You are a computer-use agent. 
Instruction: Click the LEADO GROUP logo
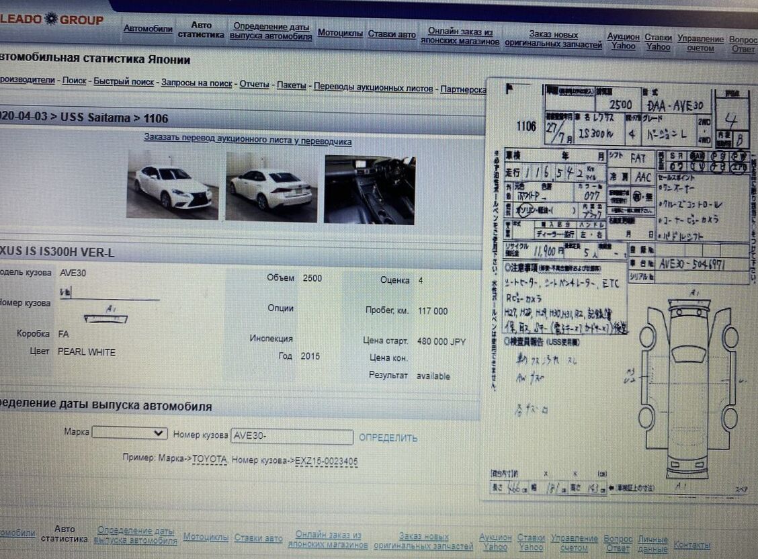point(51,19)
